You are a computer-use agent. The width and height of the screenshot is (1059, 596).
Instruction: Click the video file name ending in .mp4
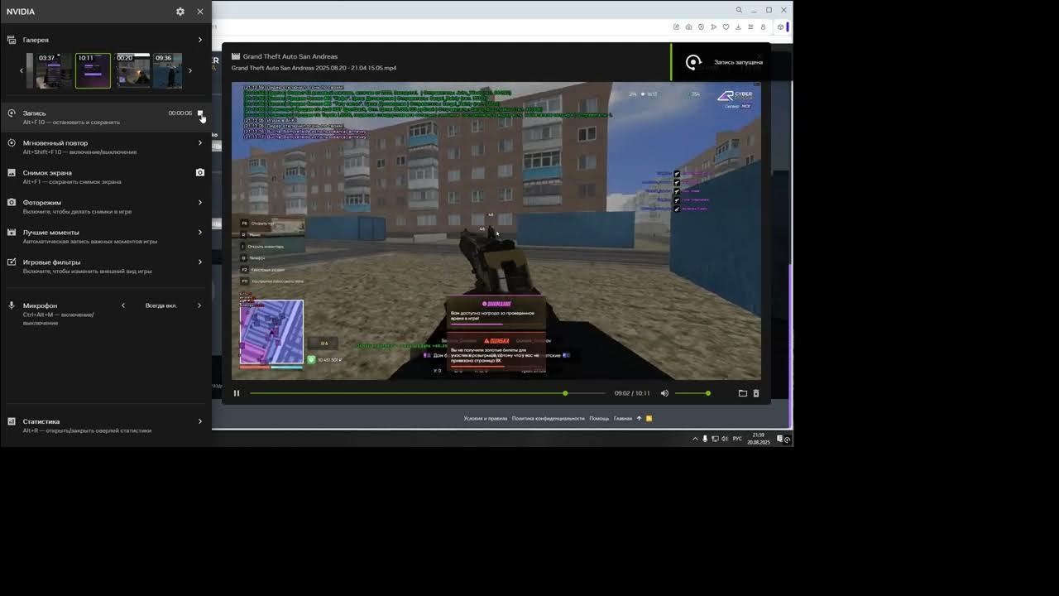(314, 68)
